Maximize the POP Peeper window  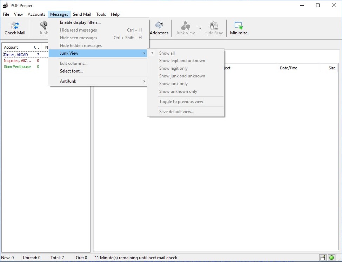coord(318,6)
